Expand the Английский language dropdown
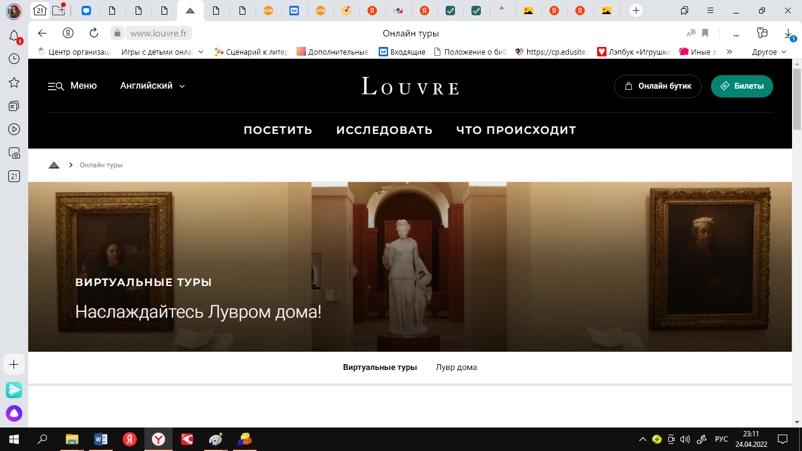Viewport: 802px width, 451px height. click(153, 86)
